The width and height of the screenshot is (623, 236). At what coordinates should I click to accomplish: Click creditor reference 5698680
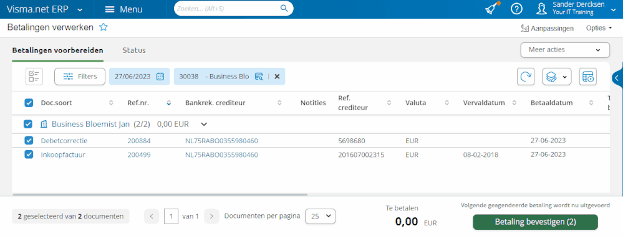point(352,141)
